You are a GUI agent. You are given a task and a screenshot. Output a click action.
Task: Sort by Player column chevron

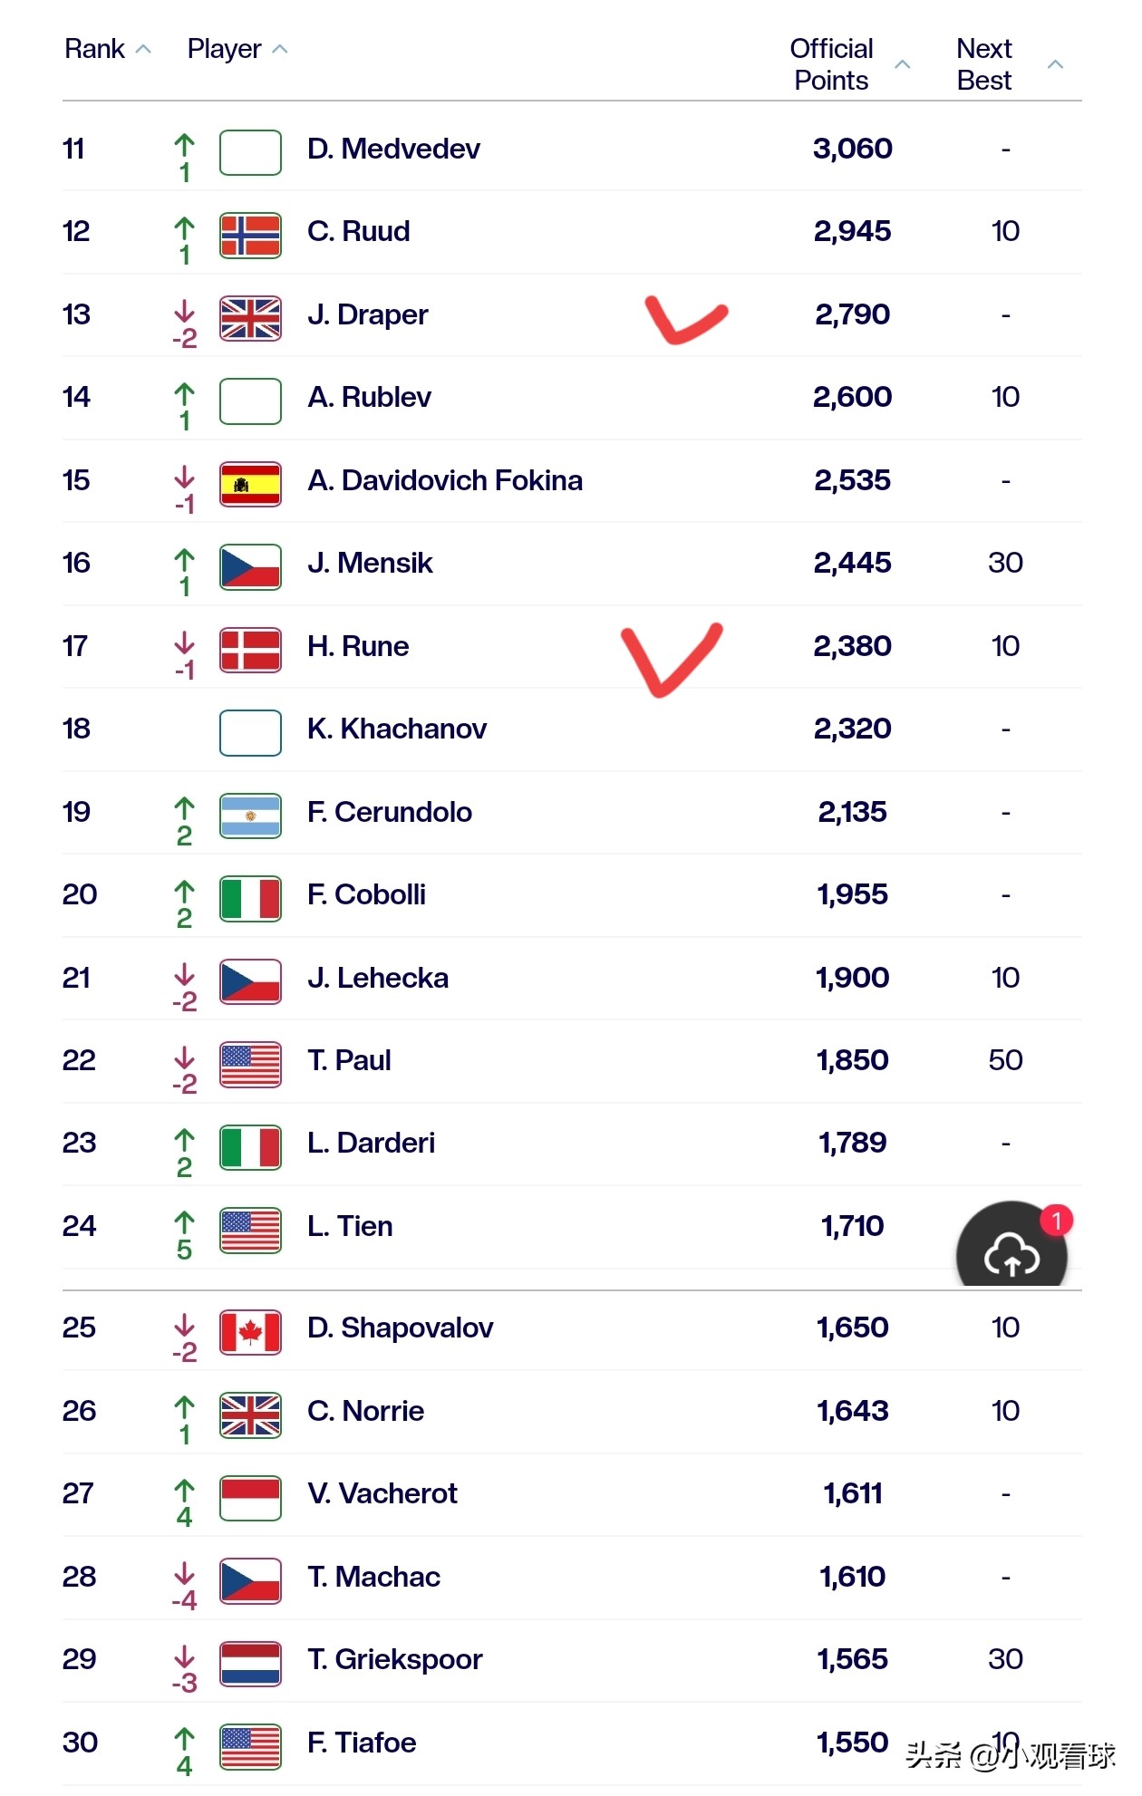pos(280,50)
